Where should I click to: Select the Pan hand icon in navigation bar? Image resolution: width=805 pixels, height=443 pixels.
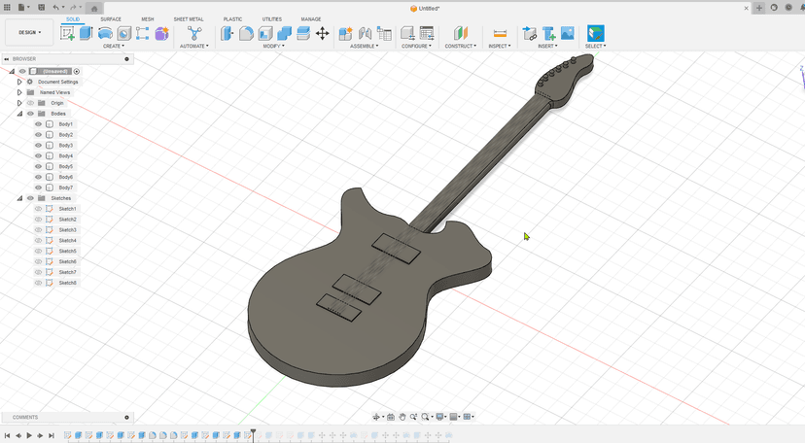click(402, 417)
